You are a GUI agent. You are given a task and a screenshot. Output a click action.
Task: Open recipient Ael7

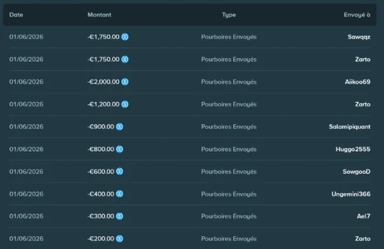point(364,216)
